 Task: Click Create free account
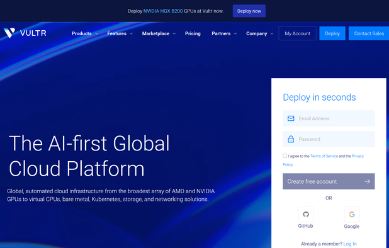(329, 181)
